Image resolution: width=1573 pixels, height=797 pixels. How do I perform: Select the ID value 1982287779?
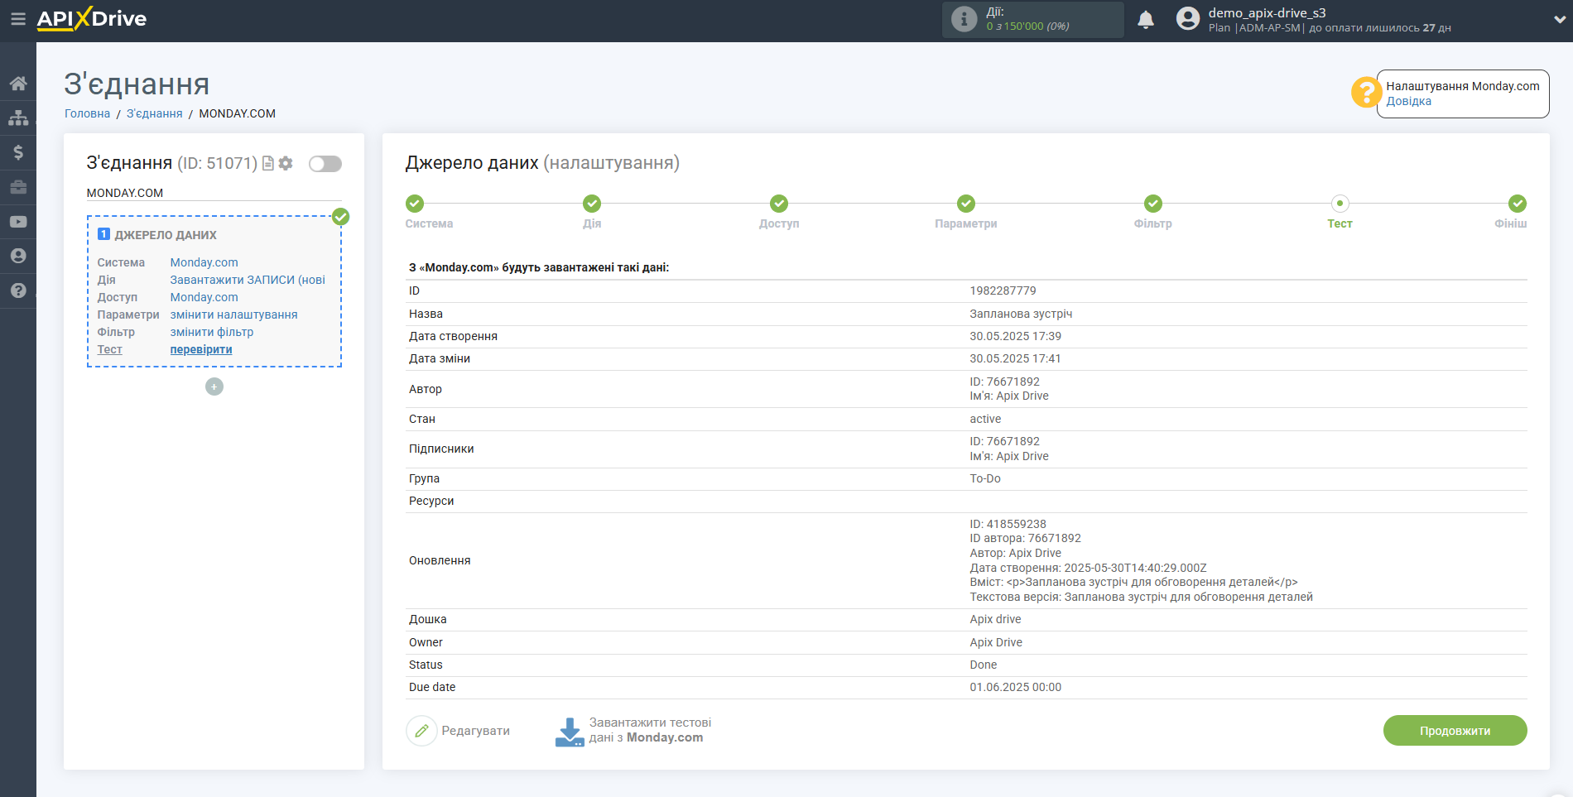[x=1003, y=290]
